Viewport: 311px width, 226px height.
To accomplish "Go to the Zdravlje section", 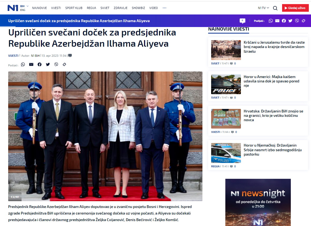I will coord(121,8).
